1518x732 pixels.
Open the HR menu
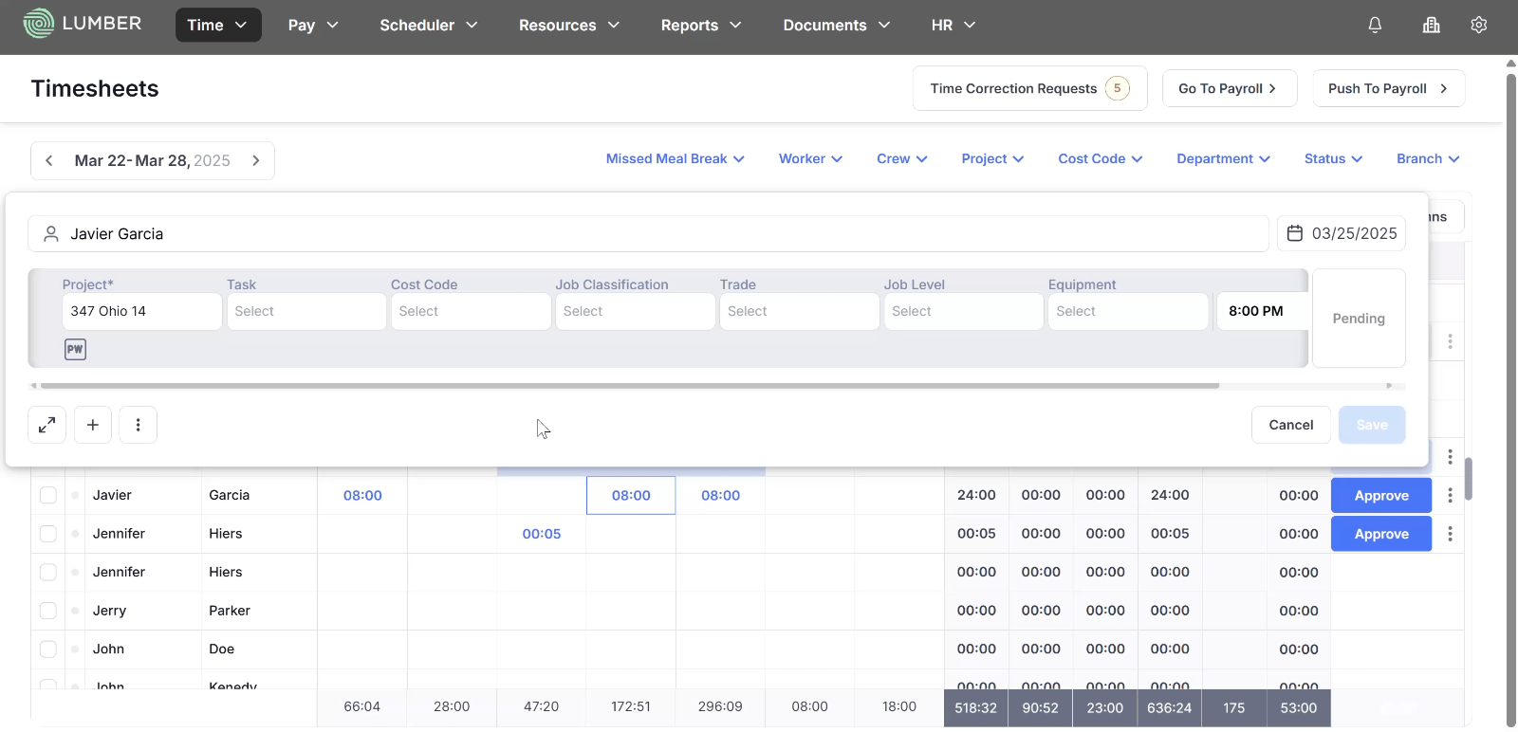click(953, 25)
